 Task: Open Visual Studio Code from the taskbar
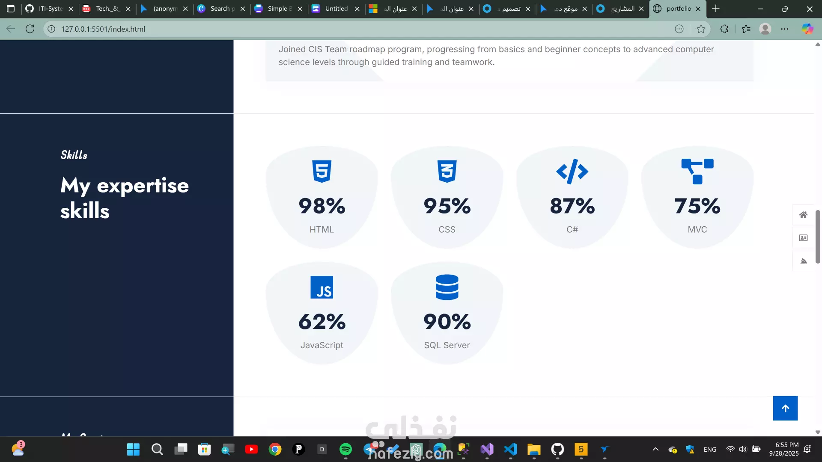510,449
